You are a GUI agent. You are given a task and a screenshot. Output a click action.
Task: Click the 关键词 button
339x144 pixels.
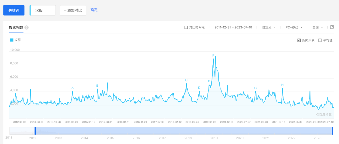click(x=14, y=10)
